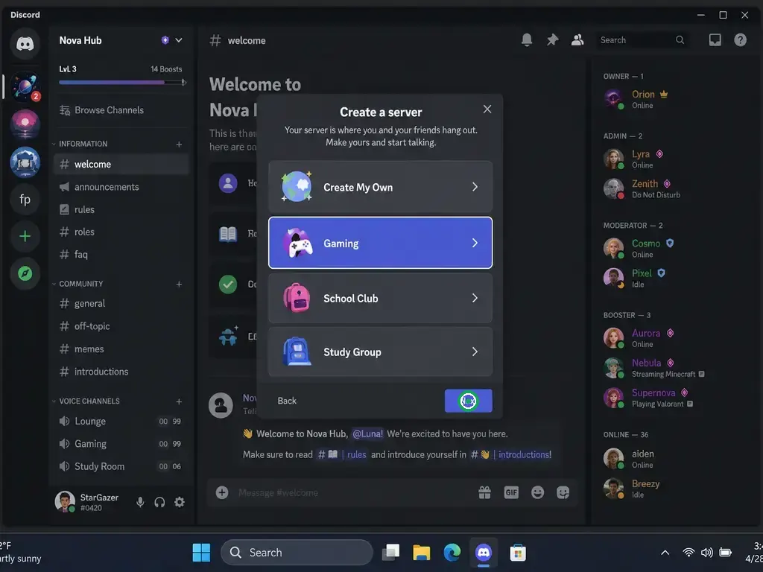Open Microsoft Edge from taskbar

[x=452, y=553]
